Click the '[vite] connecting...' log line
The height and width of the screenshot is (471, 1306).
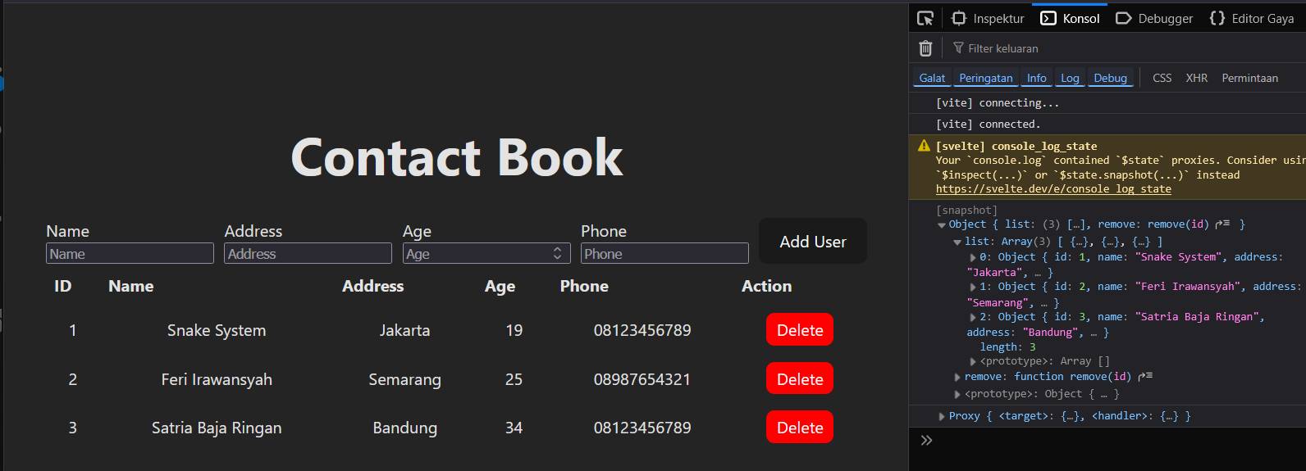tap(998, 102)
